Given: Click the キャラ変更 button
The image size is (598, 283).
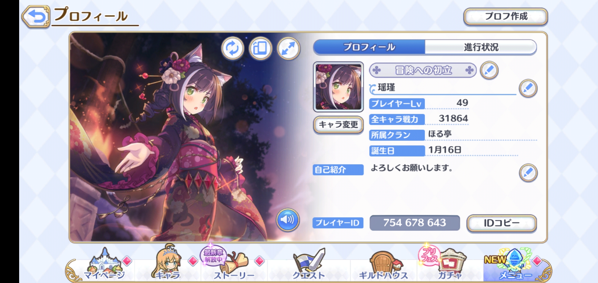Looking at the screenshot, I should point(338,124).
